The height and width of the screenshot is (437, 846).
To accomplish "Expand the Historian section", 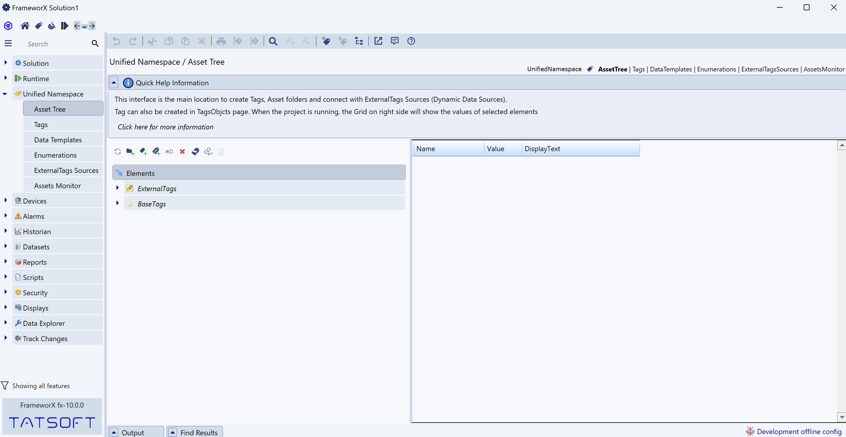I will [x=6, y=231].
